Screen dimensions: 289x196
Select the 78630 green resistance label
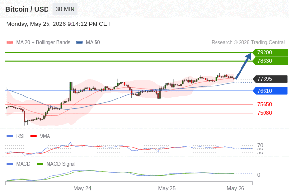click(270, 61)
